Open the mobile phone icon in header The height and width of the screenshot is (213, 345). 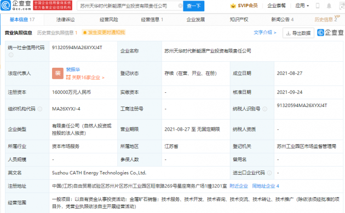(318, 5)
